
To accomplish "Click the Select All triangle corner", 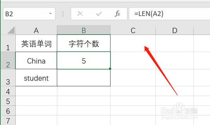I will [11, 30].
